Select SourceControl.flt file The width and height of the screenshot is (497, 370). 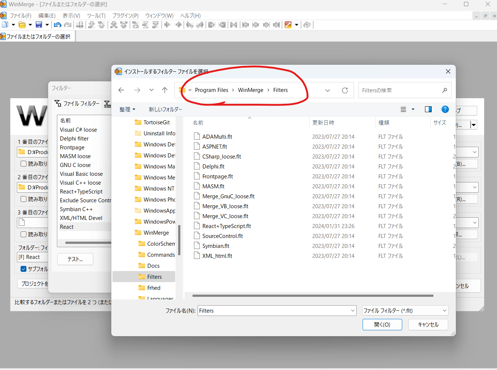(223, 236)
